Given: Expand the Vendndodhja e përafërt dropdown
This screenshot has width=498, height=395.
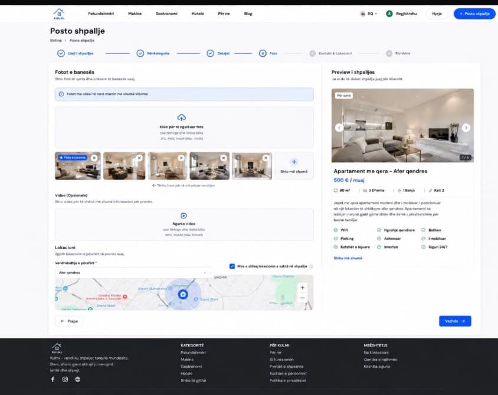Looking at the screenshot, I should [133, 273].
